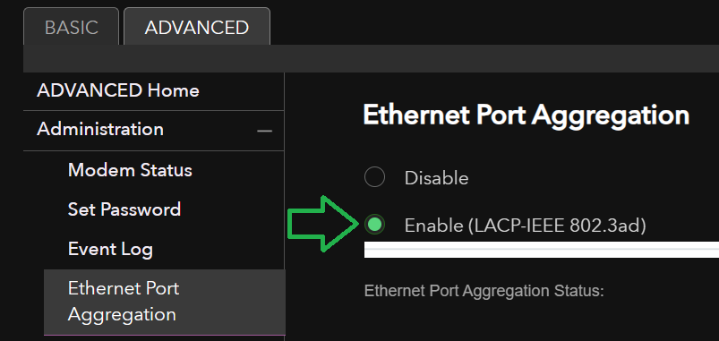Choose the Disable radio button
The width and height of the screenshot is (719, 341).
point(374,177)
